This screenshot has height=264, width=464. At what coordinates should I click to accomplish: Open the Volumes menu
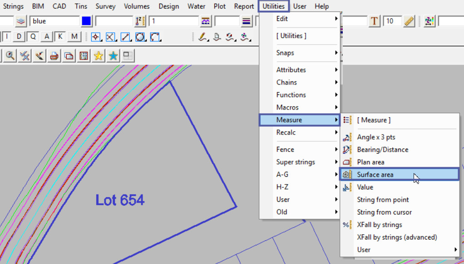coord(137,6)
